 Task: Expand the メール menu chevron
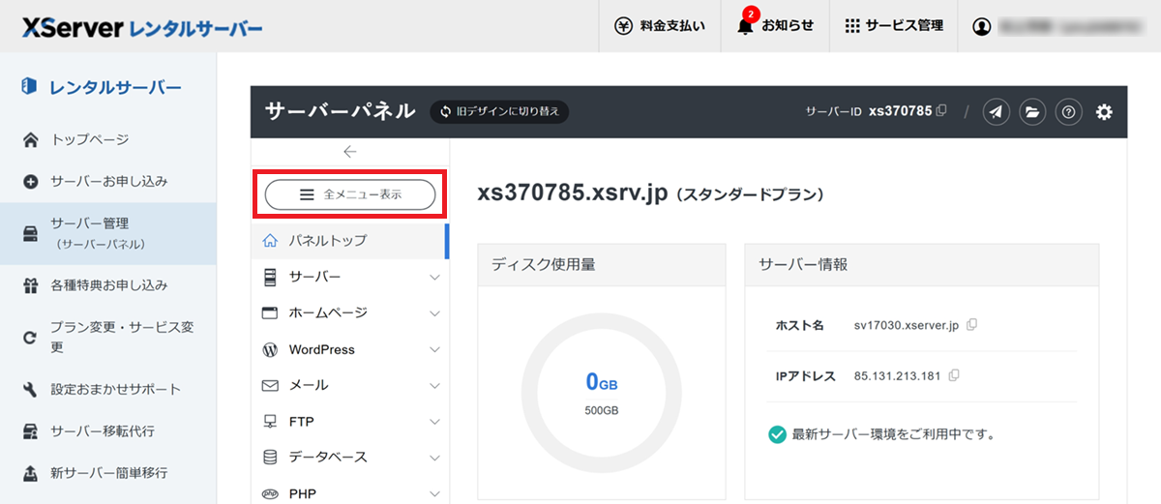coord(434,386)
